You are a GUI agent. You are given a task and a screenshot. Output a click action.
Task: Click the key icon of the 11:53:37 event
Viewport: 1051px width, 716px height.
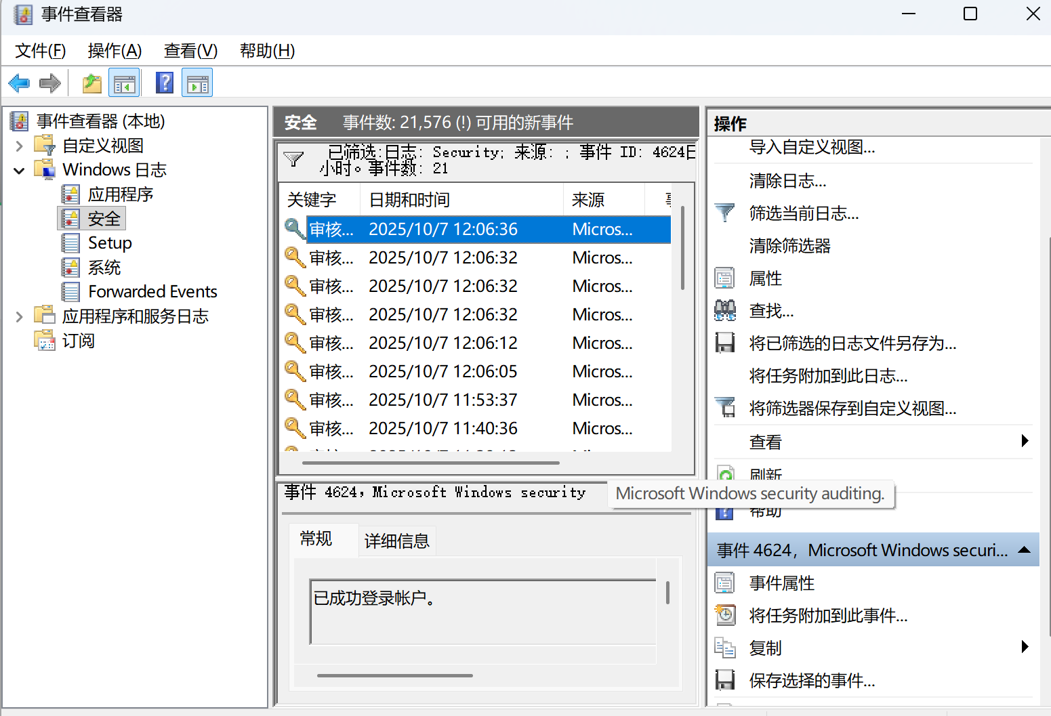coord(295,399)
